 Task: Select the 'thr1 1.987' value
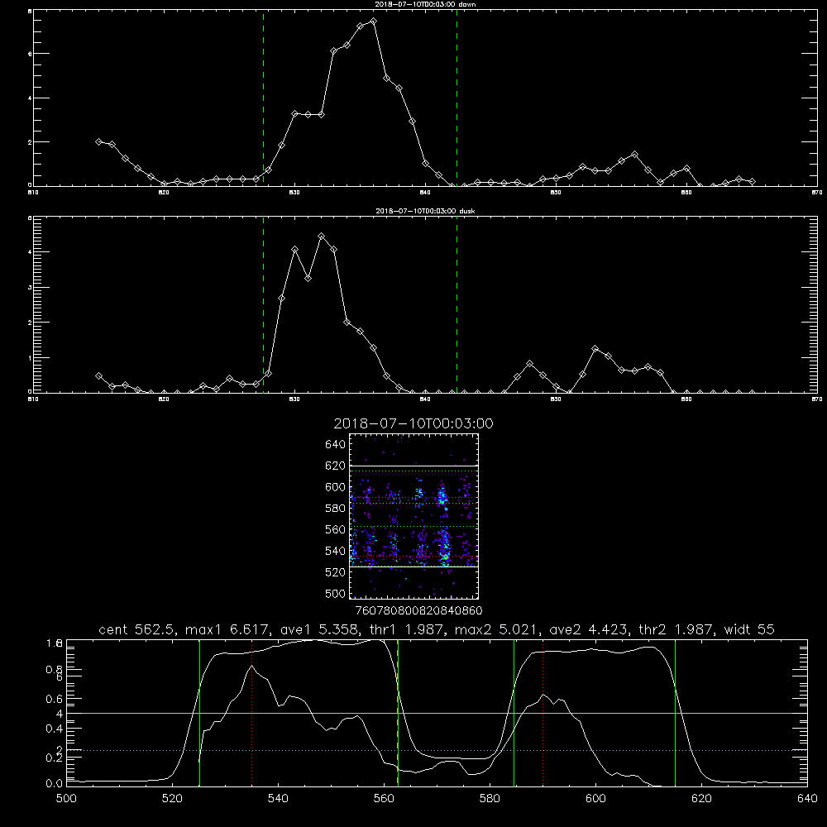(407, 629)
